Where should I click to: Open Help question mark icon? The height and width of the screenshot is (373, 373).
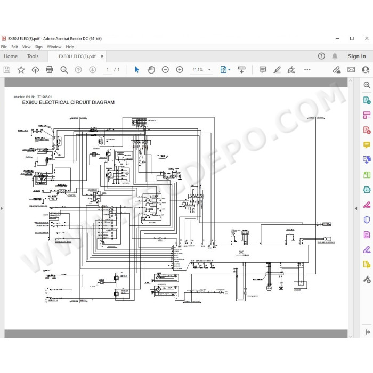click(x=321, y=56)
